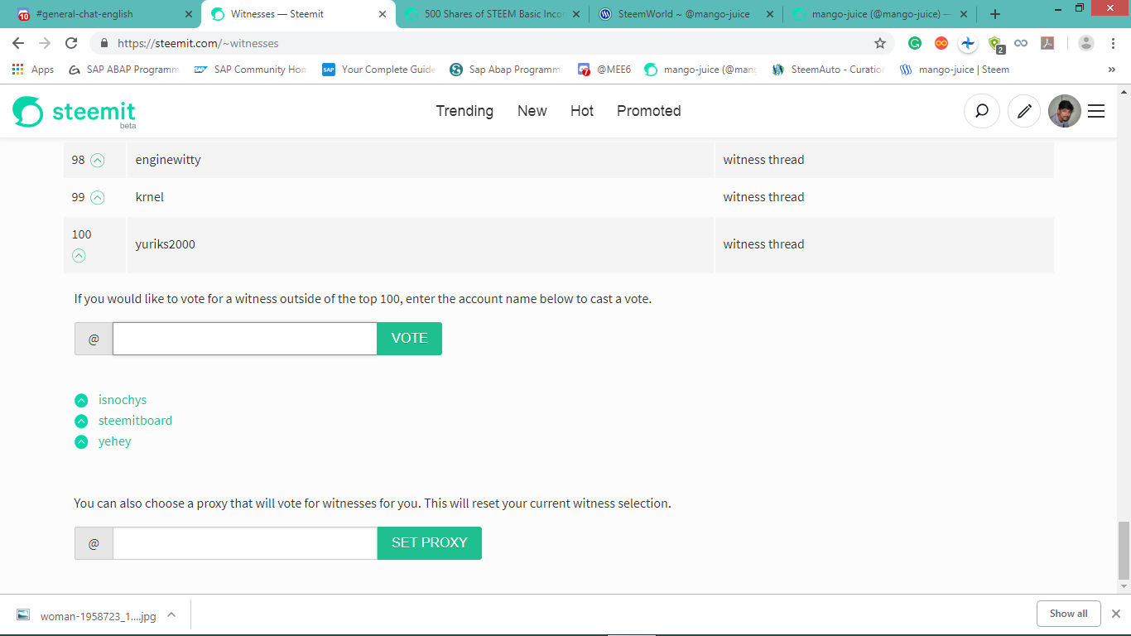Open SAP ABAP Programm bookmark
This screenshot has height=636, width=1131.
[124, 70]
